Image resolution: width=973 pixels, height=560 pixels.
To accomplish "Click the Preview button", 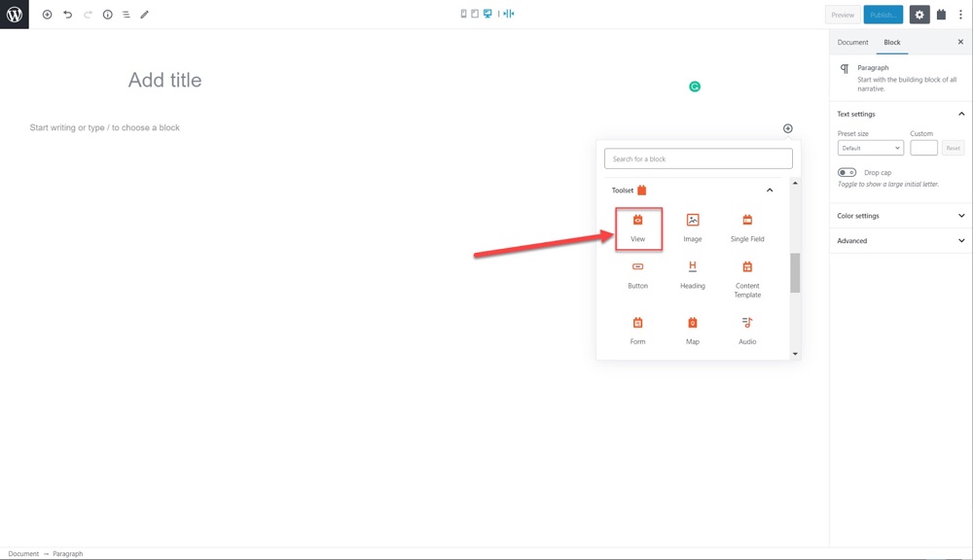I will pyautogui.click(x=843, y=15).
